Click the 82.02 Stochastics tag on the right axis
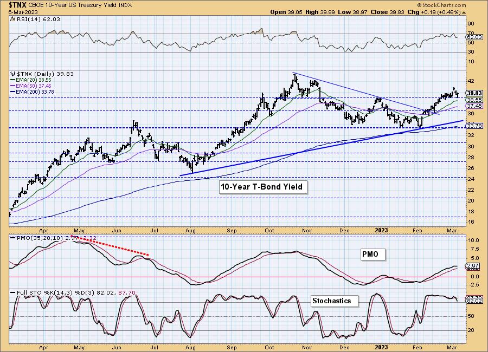 coord(474,301)
